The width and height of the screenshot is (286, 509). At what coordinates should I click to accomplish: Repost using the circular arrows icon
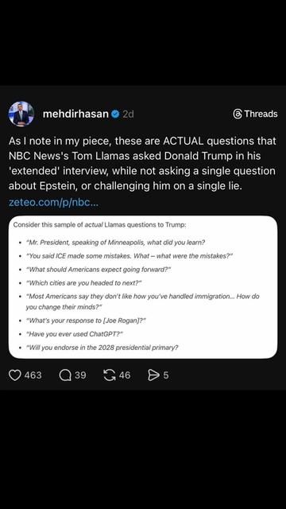(x=110, y=375)
